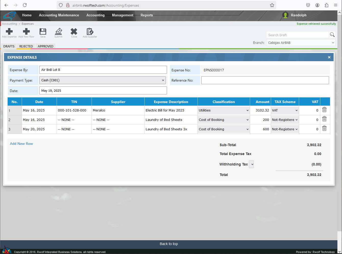Click the Add Expense plus icon
The height and width of the screenshot is (254, 342).
pyautogui.click(x=9, y=32)
